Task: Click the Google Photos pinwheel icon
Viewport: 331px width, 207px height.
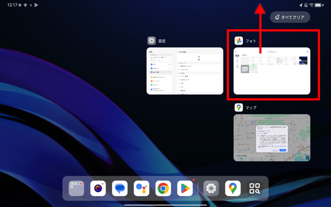Action: [x=238, y=41]
